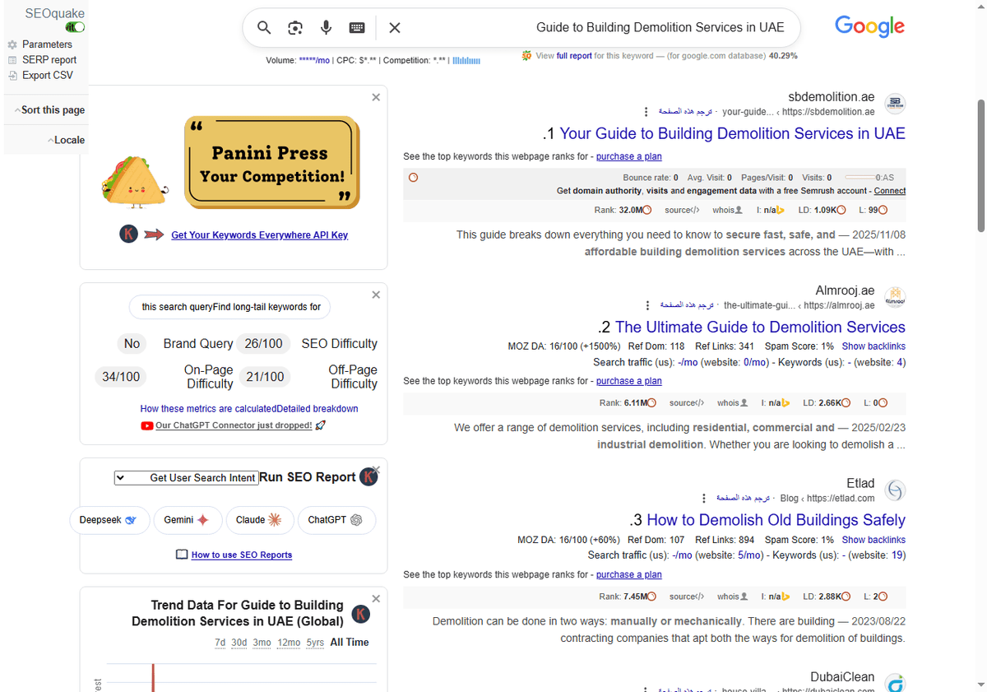Select the All Time trend tab
987x692 pixels.
pos(349,643)
